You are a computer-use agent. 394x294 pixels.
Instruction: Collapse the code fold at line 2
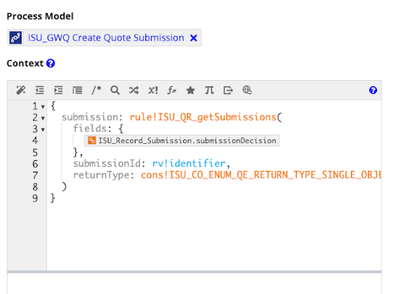43,119
